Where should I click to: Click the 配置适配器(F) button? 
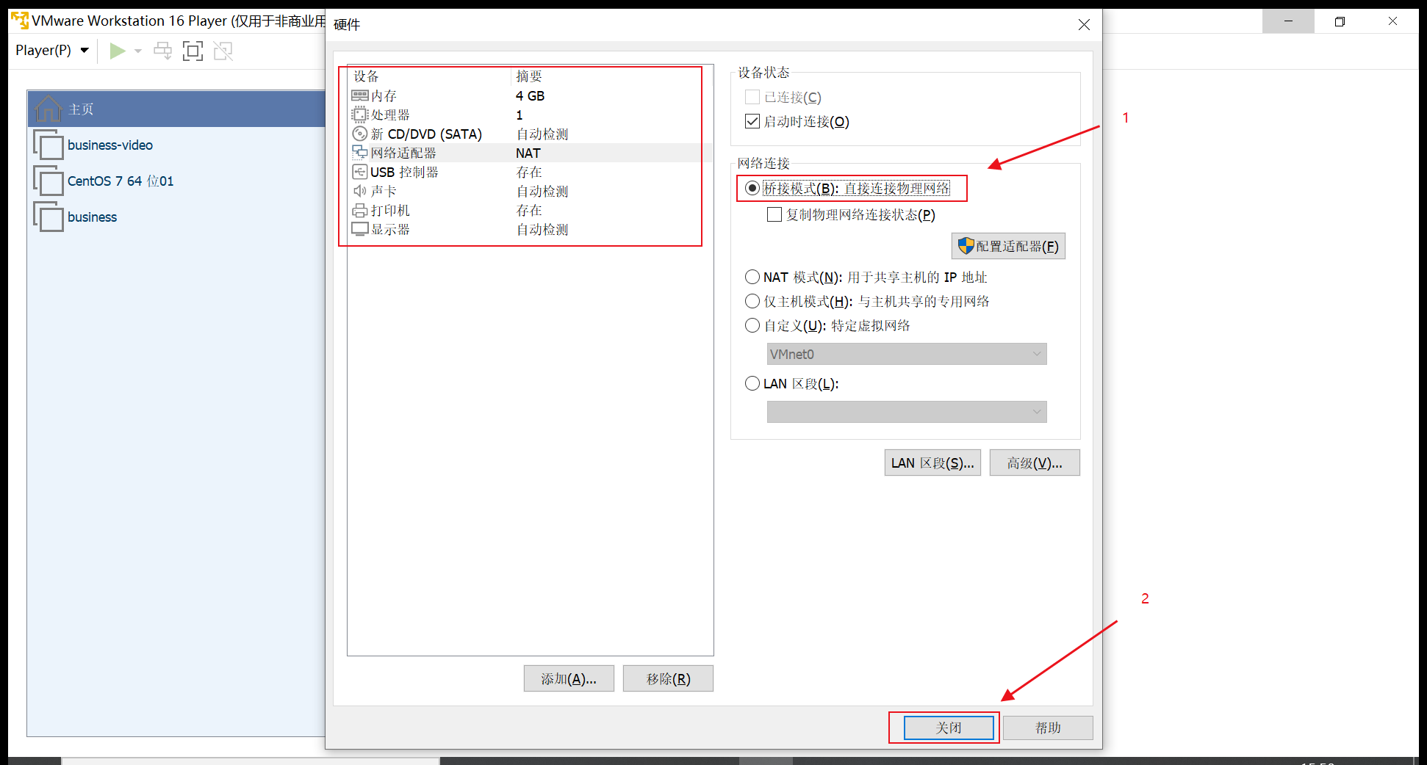point(1008,246)
